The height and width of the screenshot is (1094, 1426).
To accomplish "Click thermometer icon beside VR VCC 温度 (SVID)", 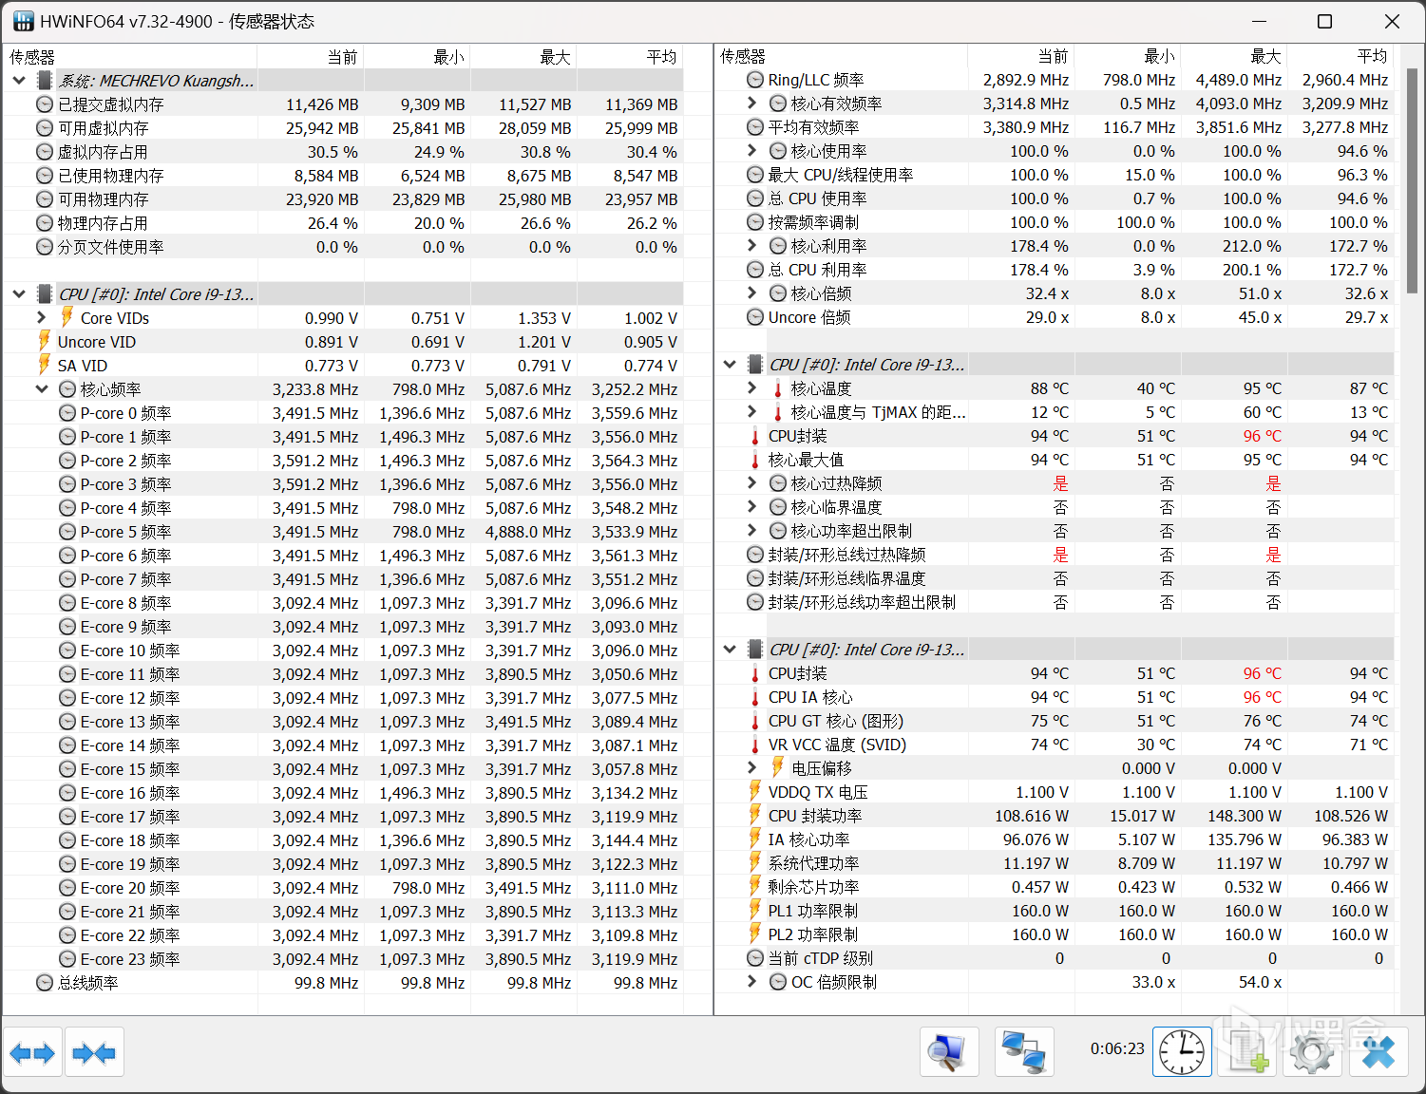I will [x=755, y=745].
